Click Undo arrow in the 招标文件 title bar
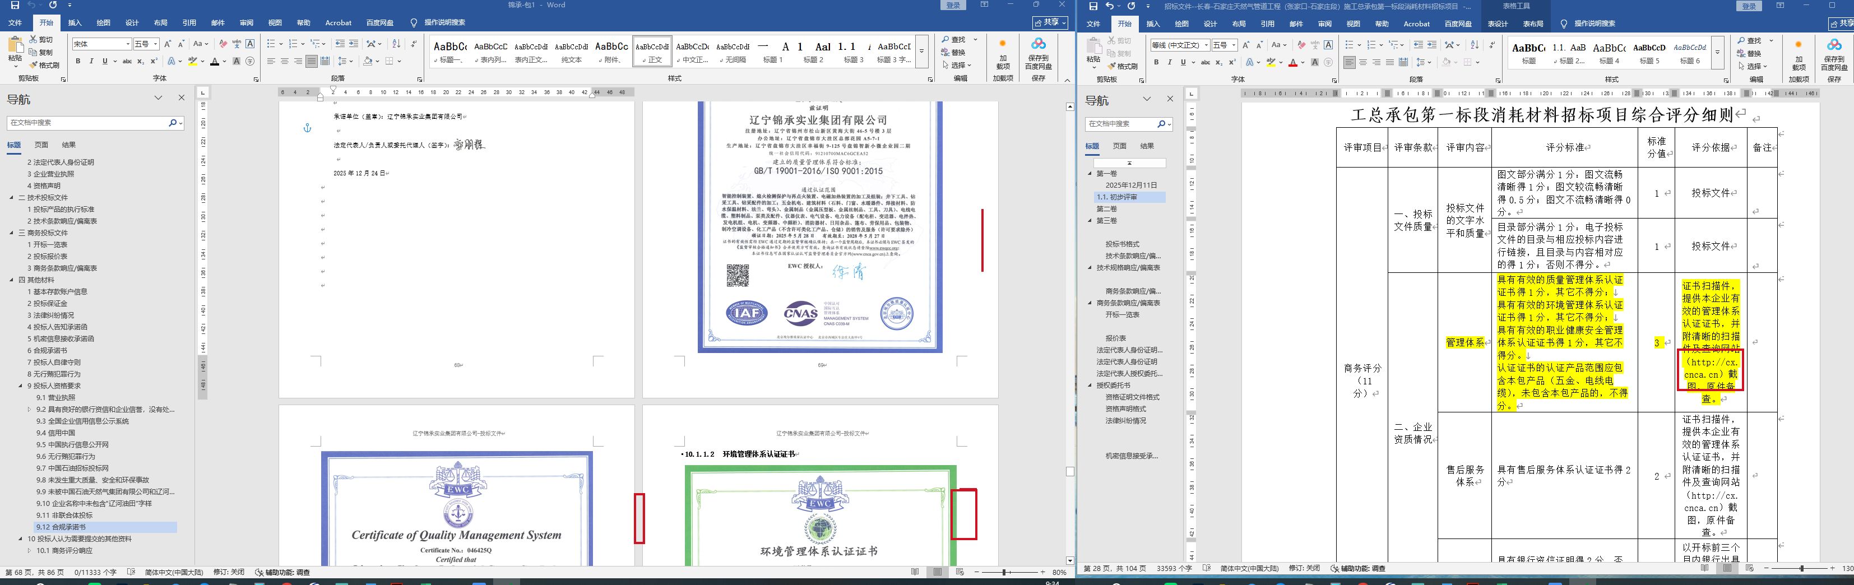Screen dimensions: 1854x585 [x=1109, y=6]
